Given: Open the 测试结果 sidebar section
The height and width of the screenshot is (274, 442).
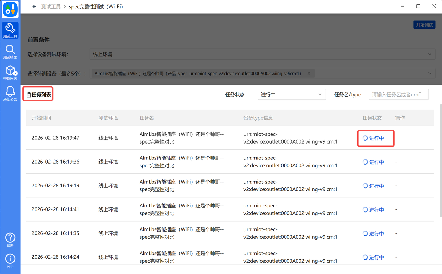Looking at the screenshot, I should [x=10, y=51].
